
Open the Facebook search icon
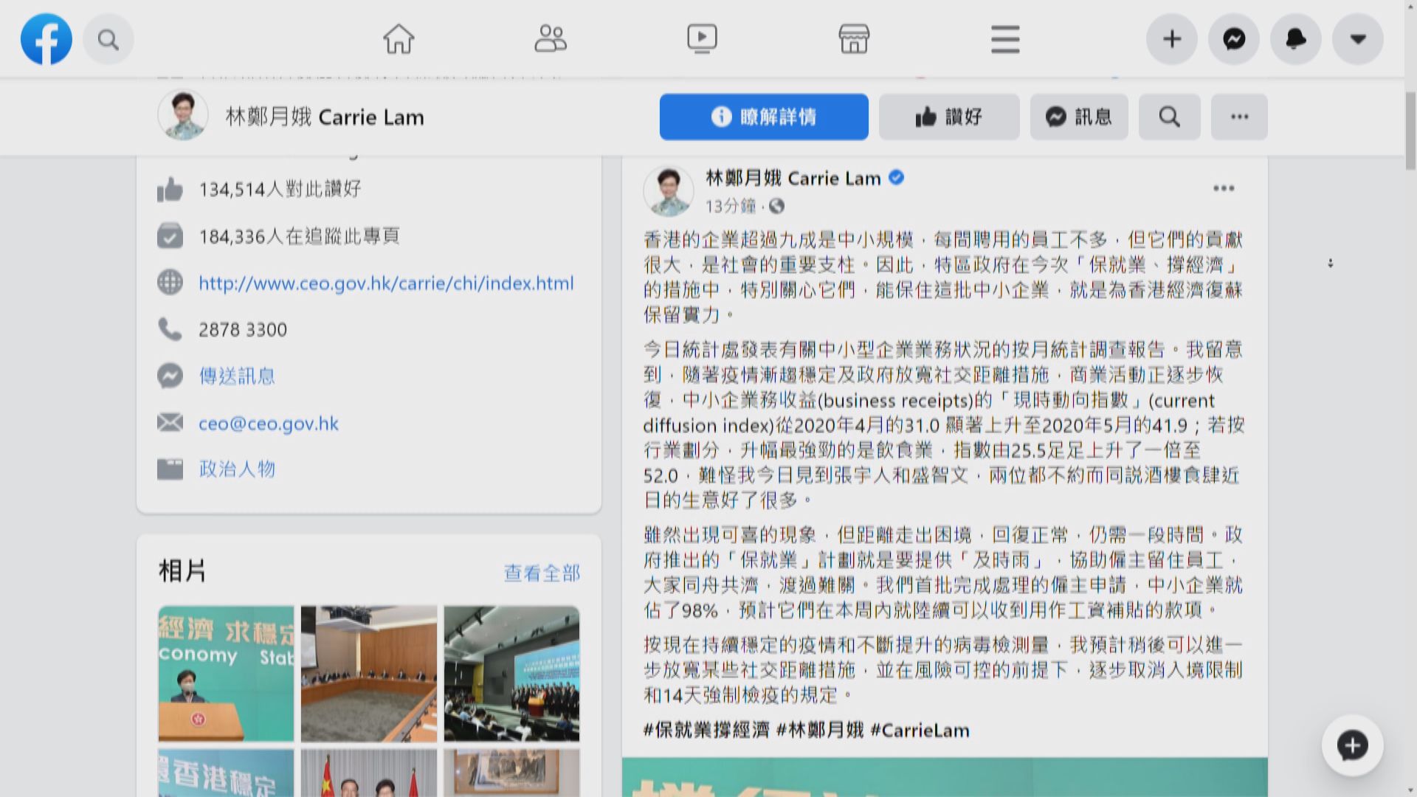click(108, 39)
